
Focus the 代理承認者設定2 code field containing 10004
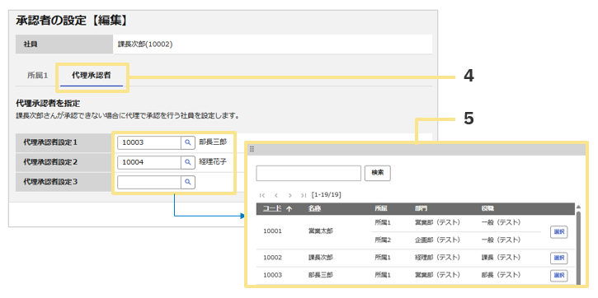tap(149, 162)
